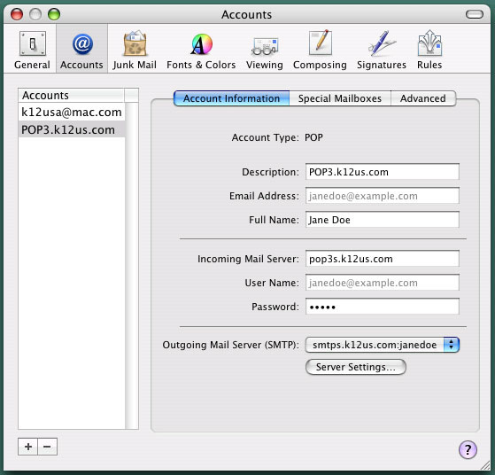
Task: Switch to Special Mailboxes tab
Action: tap(340, 98)
